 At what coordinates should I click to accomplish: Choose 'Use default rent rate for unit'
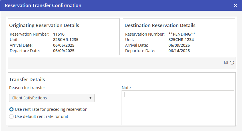tap(11, 116)
